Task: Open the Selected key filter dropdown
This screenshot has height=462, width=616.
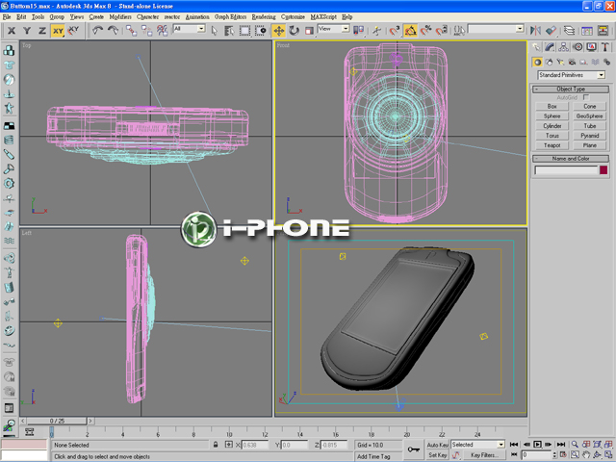Action: [477, 445]
